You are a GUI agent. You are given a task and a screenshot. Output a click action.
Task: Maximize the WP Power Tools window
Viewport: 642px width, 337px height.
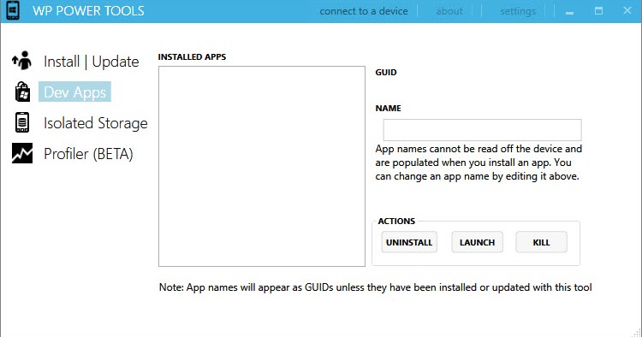click(598, 11)
